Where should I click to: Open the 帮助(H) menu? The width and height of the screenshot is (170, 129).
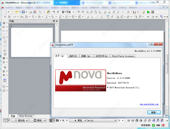133,8
